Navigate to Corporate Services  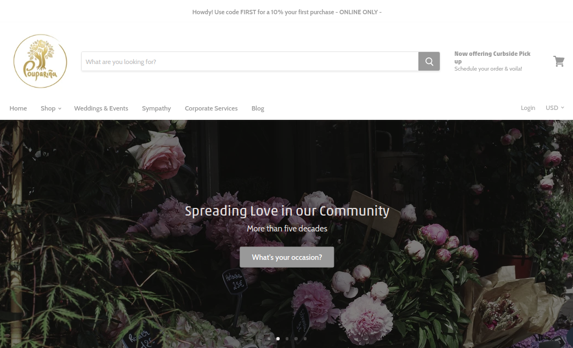coord(211,108)
